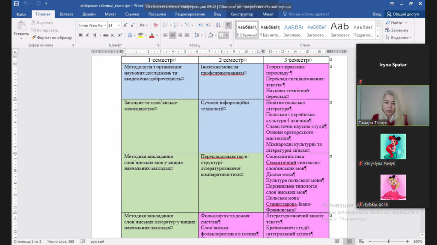Expand the Styles gallery more arrow
Viewport: 437px width, 245px height.
tap(378, 36)
